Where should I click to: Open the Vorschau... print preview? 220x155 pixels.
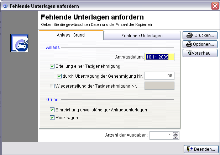coord(200,53)
